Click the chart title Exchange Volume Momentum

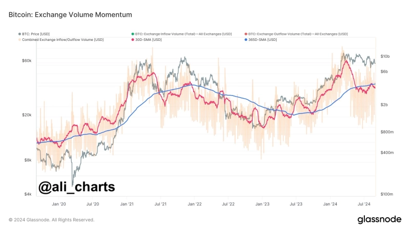point(70,15)
